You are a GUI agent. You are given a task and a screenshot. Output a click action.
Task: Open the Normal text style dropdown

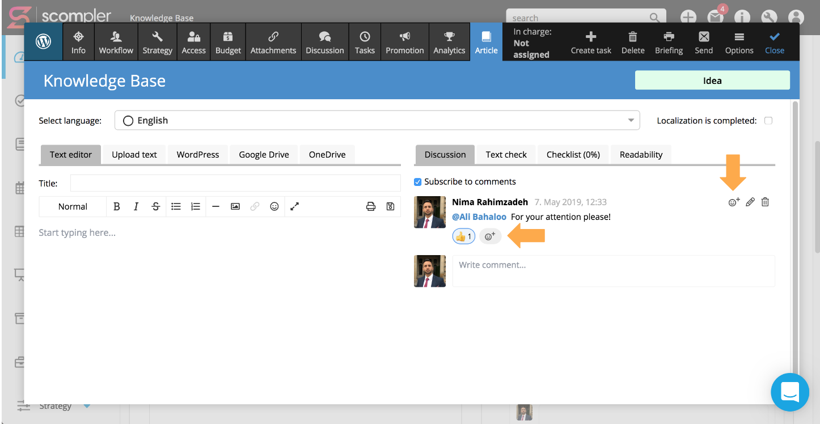[x=73, y=207]
